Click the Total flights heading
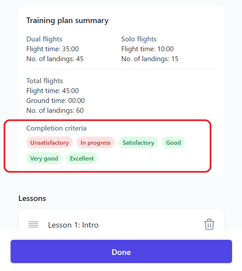This screenshot has width=242, height=271. click(x=45, y=81)
